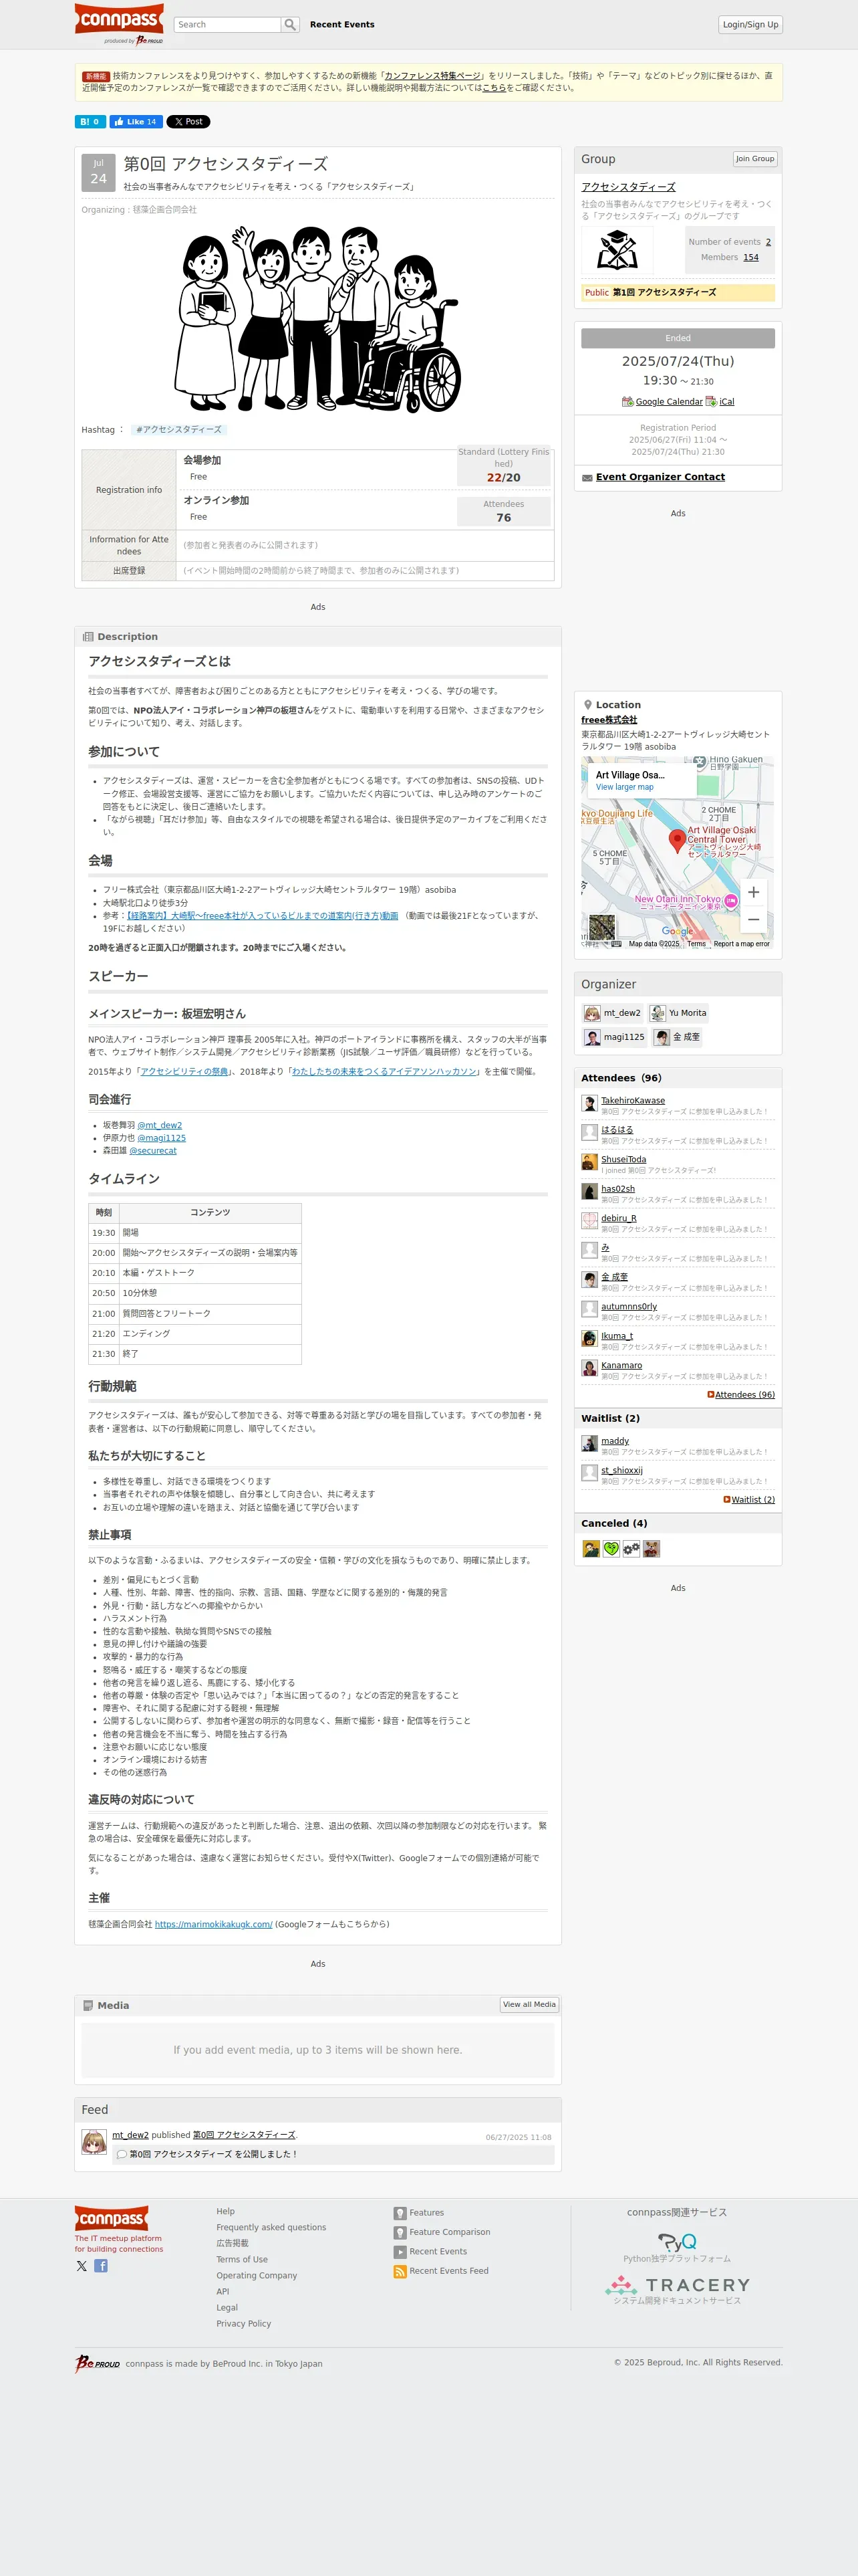Click the View all Media button
Image resolution: width=858 pixels, height=2576 pixels.
click(529, 2004)
